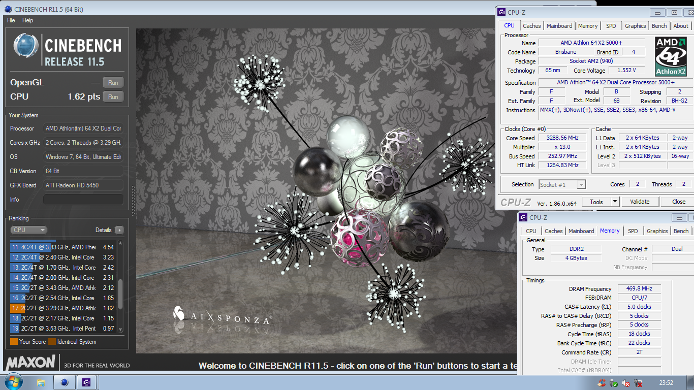Image resolution: width=694 pixels, height=390 pixels.
Task: Select Memory tab in lower CPU-Z window
Action: point(610,231)
